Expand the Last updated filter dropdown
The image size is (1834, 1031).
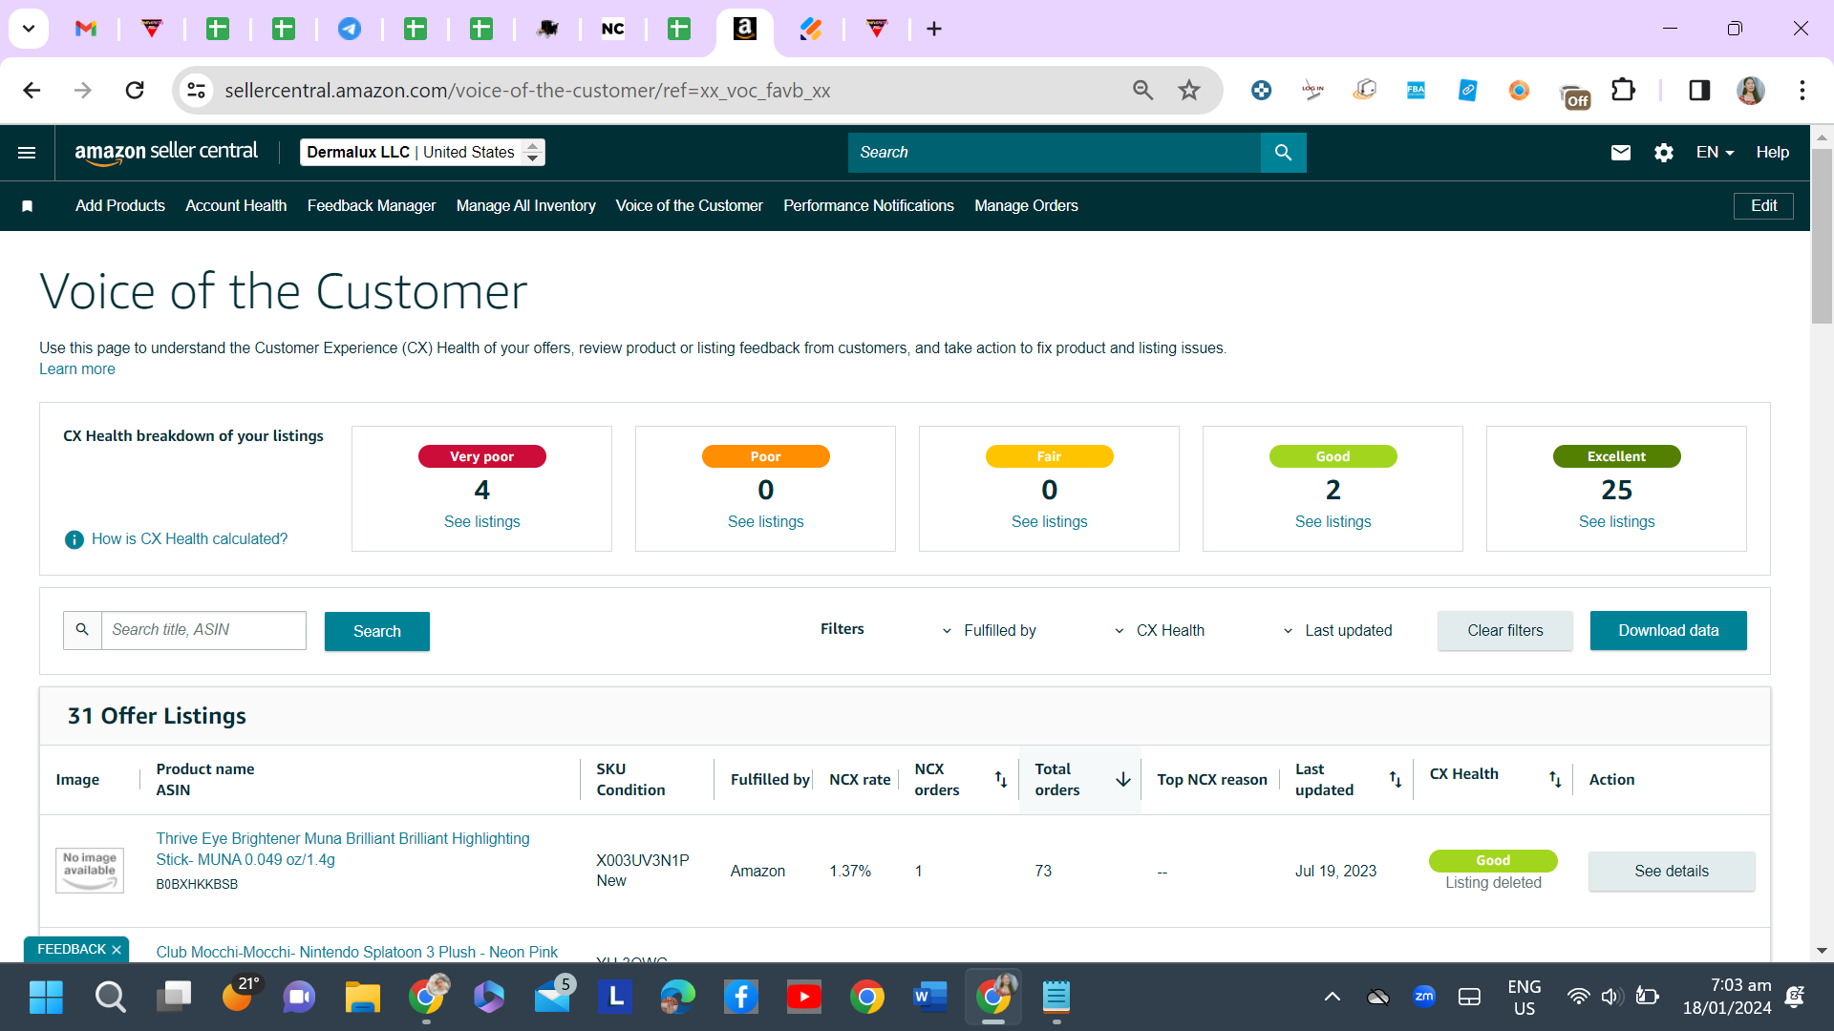pos(1337,631)
